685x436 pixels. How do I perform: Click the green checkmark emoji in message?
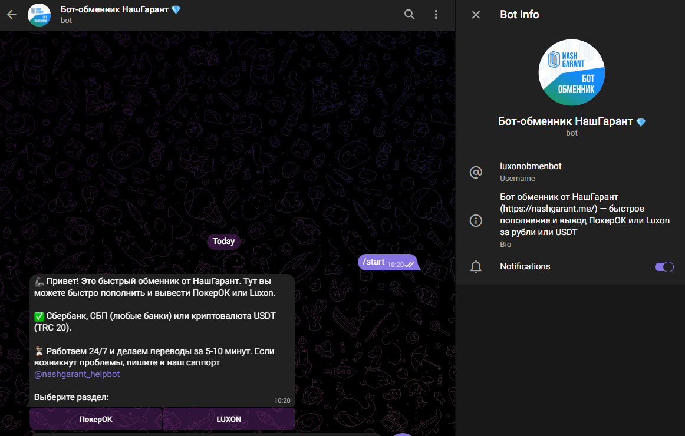[x=39, y=316]
